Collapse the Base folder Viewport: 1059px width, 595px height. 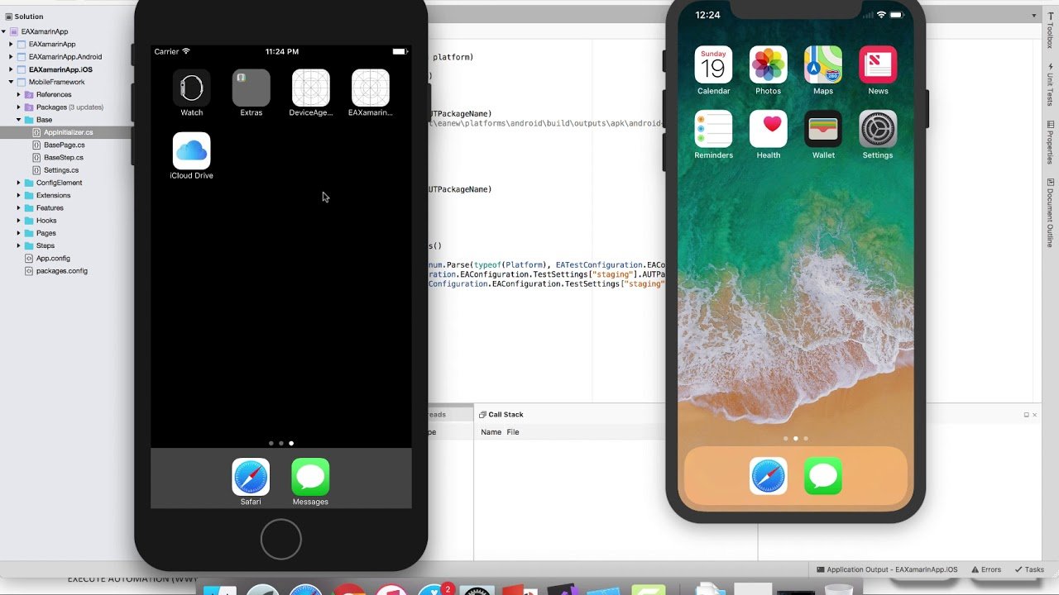pos(19,120)
